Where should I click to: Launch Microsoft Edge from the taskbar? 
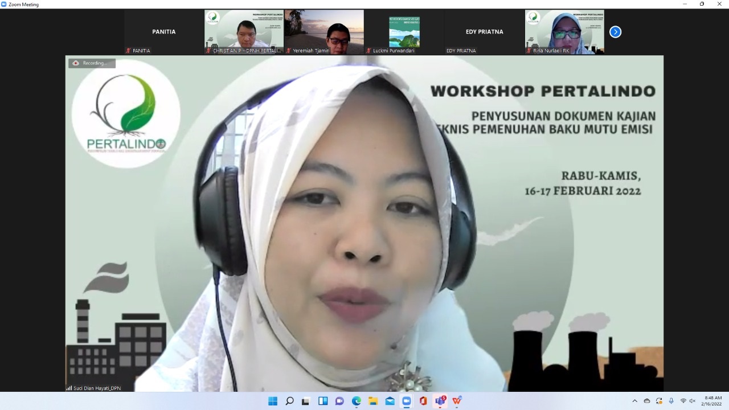pos(357,401)
